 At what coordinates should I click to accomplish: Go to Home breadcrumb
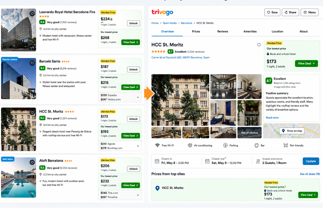155,23
